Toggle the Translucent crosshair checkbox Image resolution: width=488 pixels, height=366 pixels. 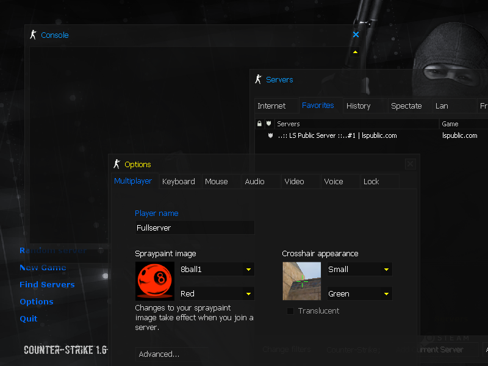290,311
